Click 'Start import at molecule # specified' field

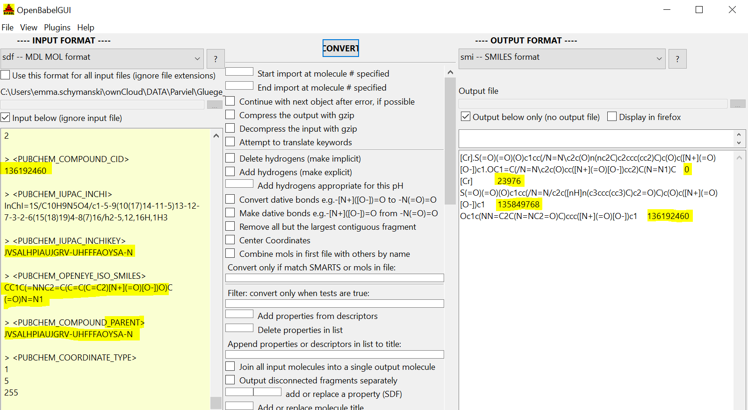click(x=239, y=71)
